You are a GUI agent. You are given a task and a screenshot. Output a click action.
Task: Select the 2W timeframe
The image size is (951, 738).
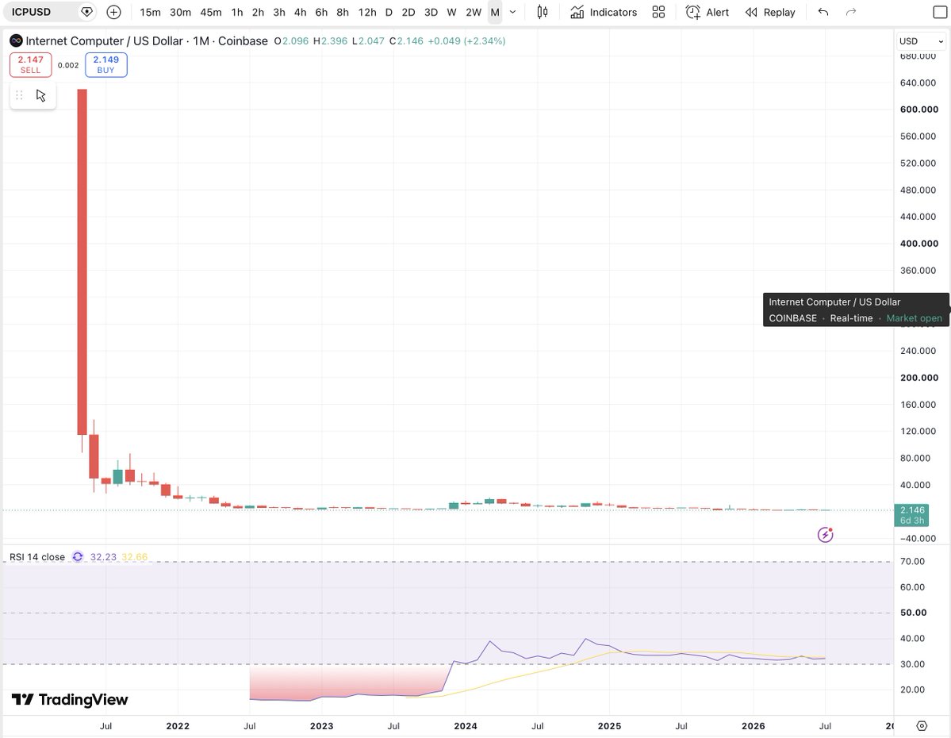click(473, 12)
